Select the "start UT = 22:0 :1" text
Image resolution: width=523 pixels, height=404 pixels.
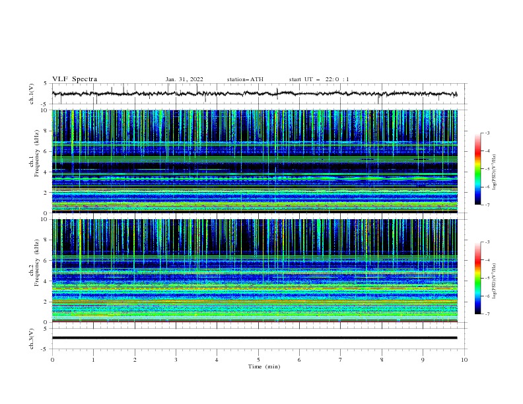click(x=319, y=79)
